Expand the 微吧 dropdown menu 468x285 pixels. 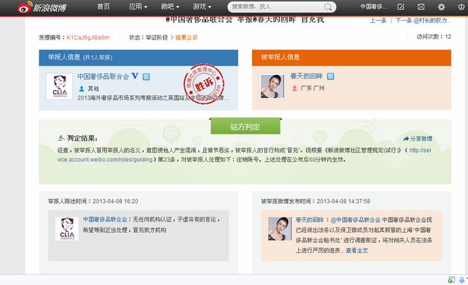170,6
